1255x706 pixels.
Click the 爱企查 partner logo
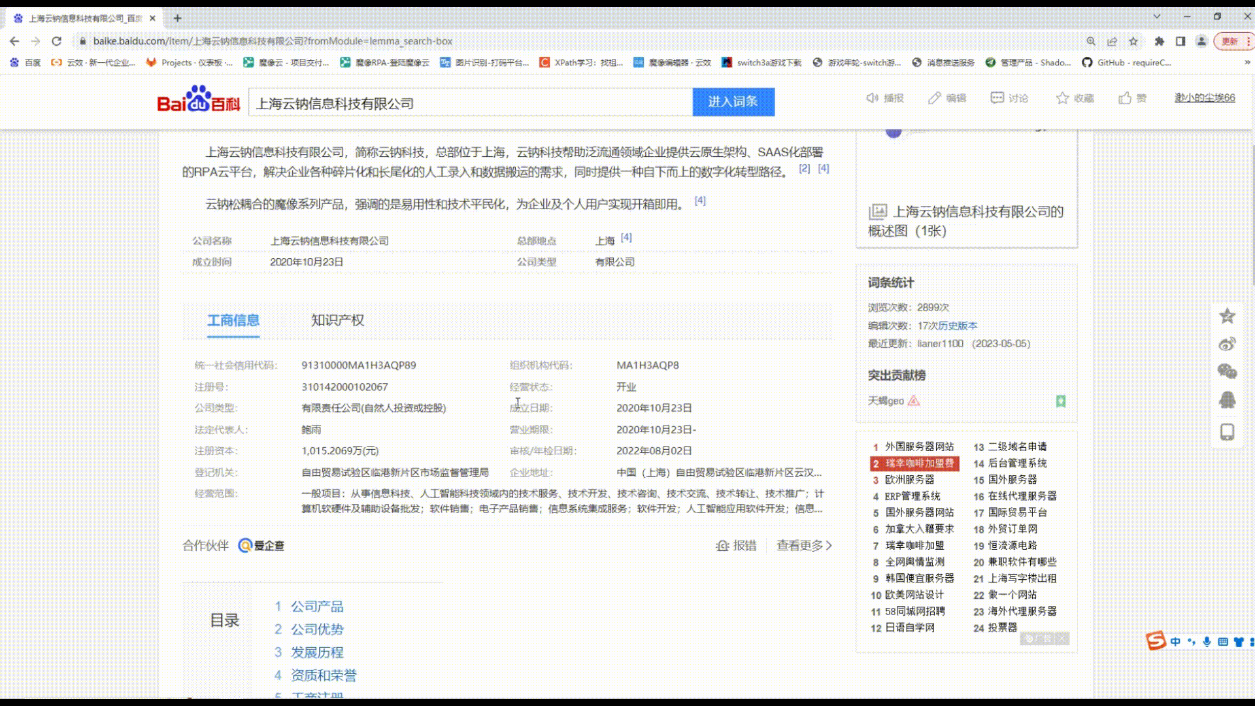pyautogui.click(x=261, y=546)
